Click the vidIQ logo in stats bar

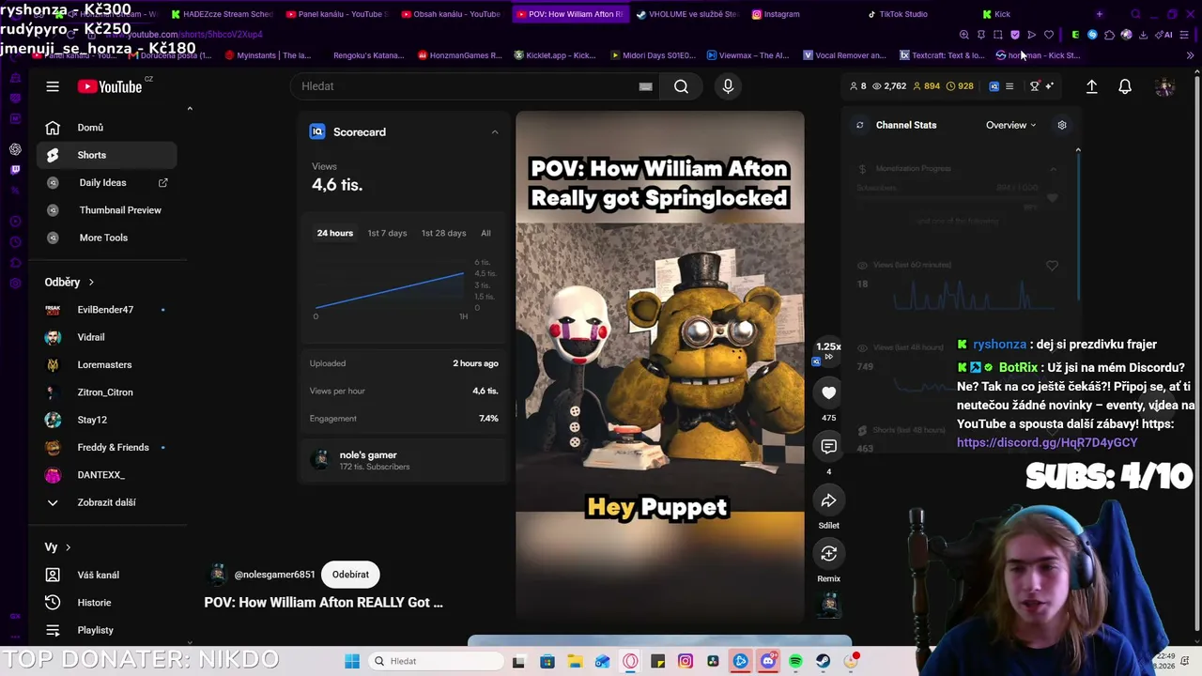[994, 86]
